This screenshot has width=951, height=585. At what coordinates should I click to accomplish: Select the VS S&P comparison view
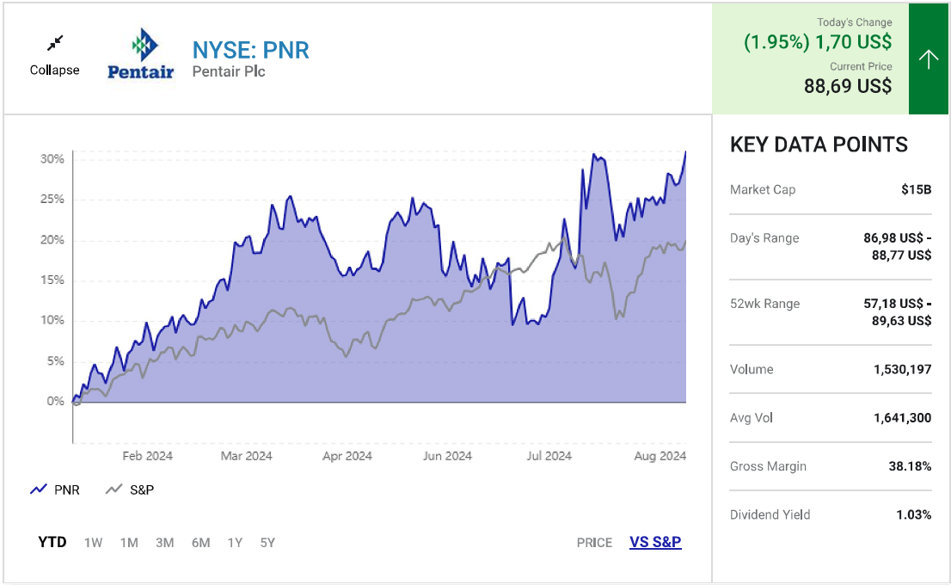click(655, 542)
